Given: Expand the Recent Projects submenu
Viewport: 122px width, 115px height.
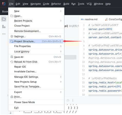Looking at the screenshot, I should [36, 21].
